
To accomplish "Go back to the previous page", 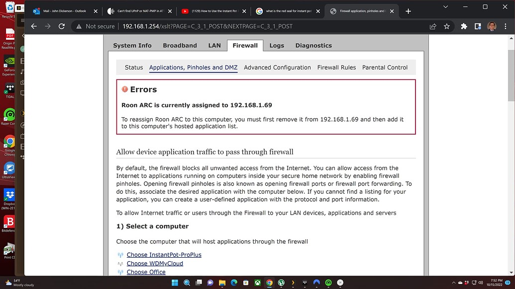I will [x=34, y=26].
